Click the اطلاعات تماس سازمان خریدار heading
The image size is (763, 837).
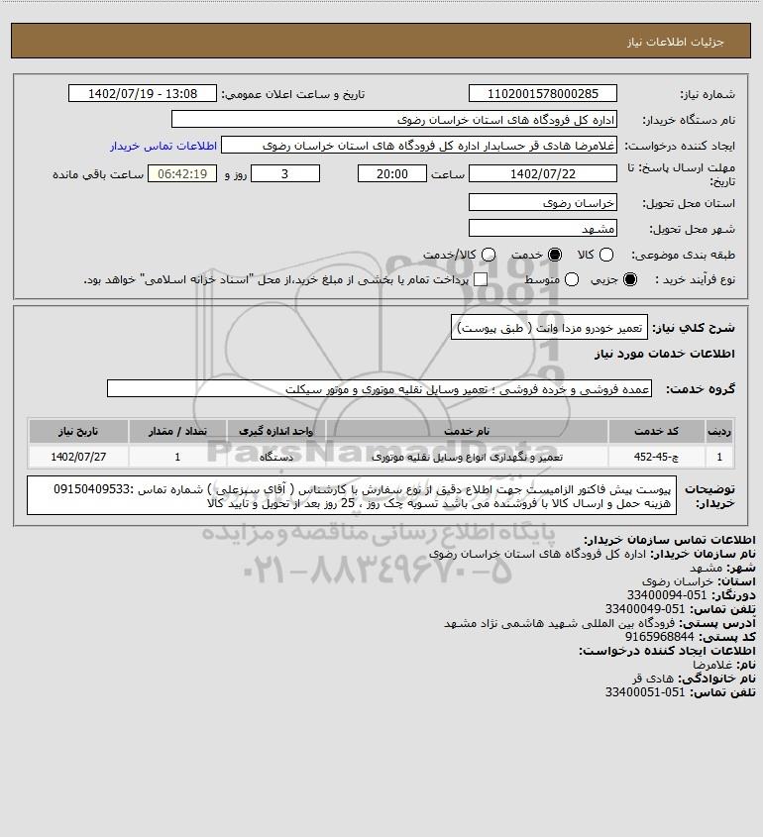click(669, 540)
